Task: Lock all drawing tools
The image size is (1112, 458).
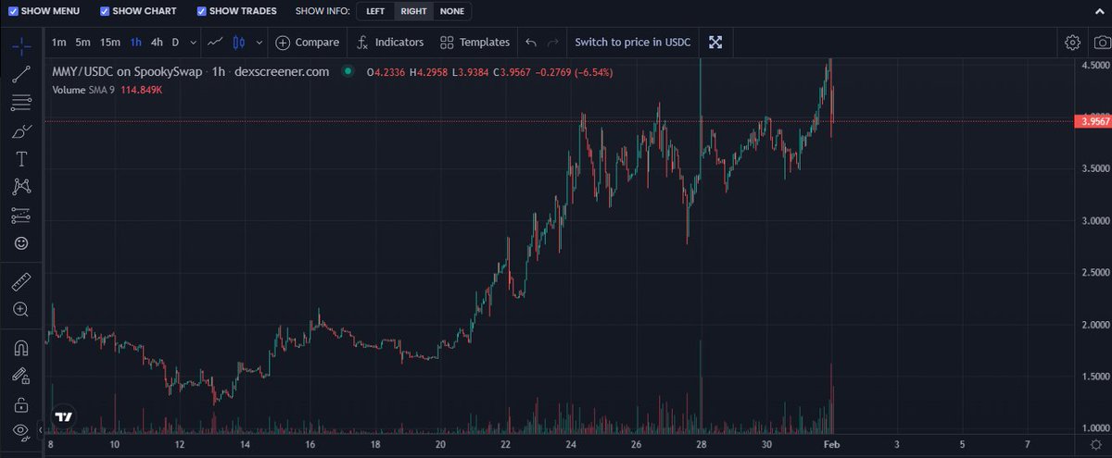Action: (x=20, y=404)
